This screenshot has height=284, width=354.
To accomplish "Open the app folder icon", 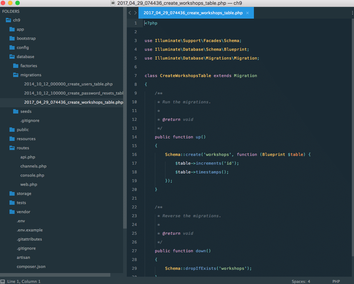I will (12, 29).
